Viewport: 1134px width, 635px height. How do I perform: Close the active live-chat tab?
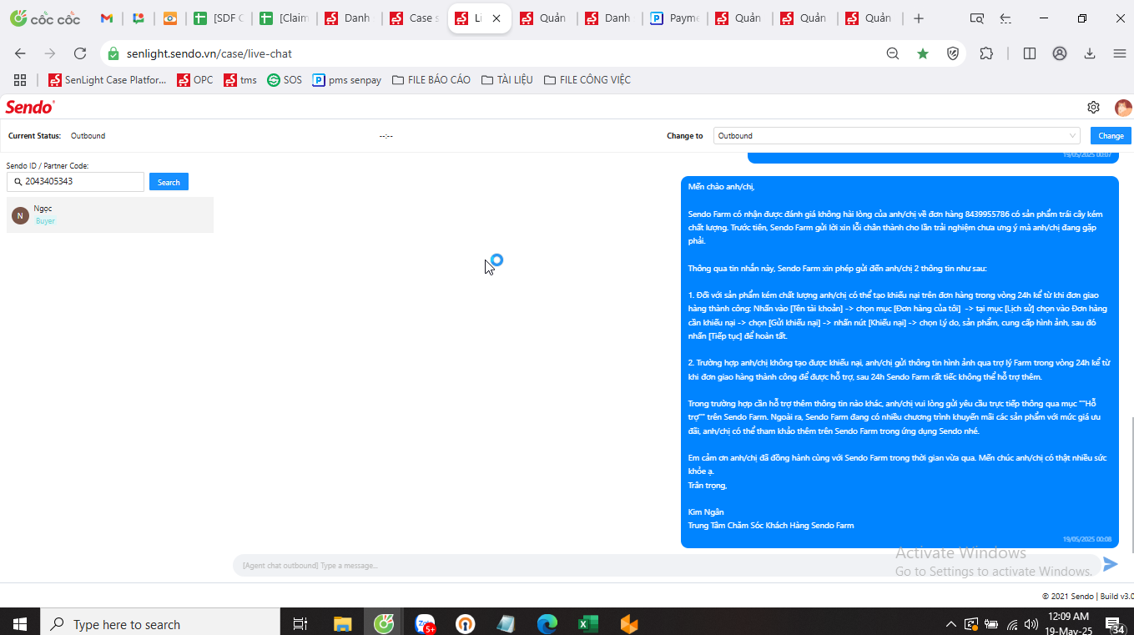point(496,18)
